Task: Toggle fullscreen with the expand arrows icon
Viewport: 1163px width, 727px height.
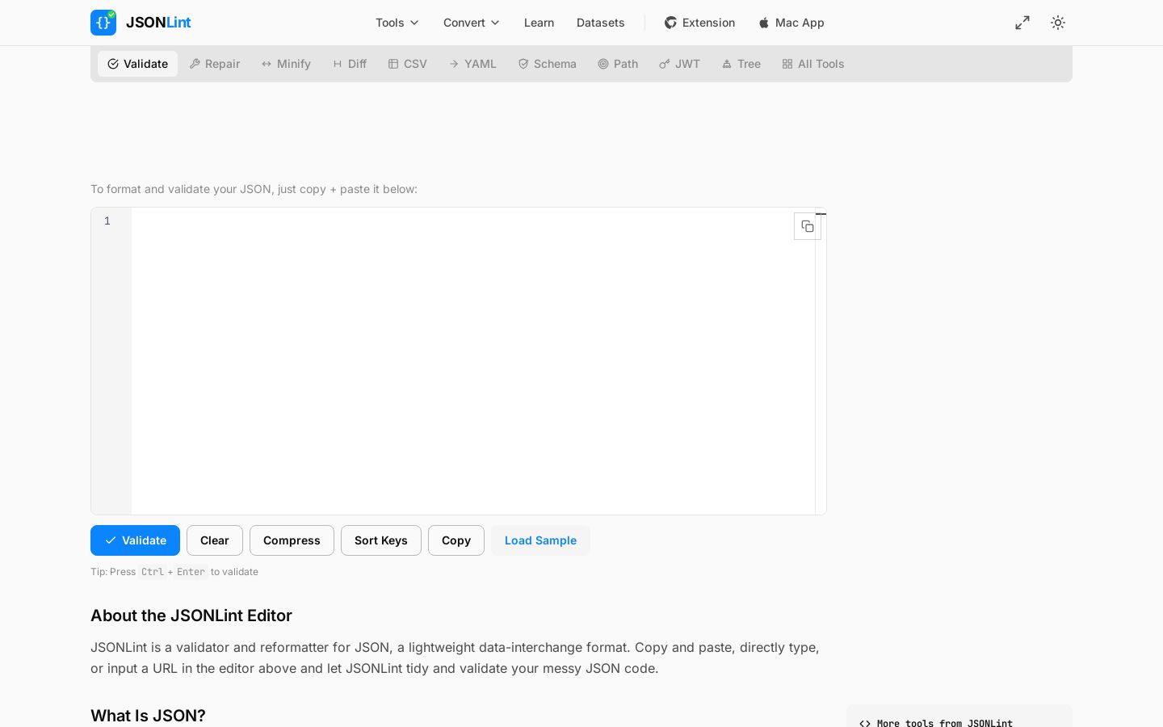Action: coord(1022,23)
